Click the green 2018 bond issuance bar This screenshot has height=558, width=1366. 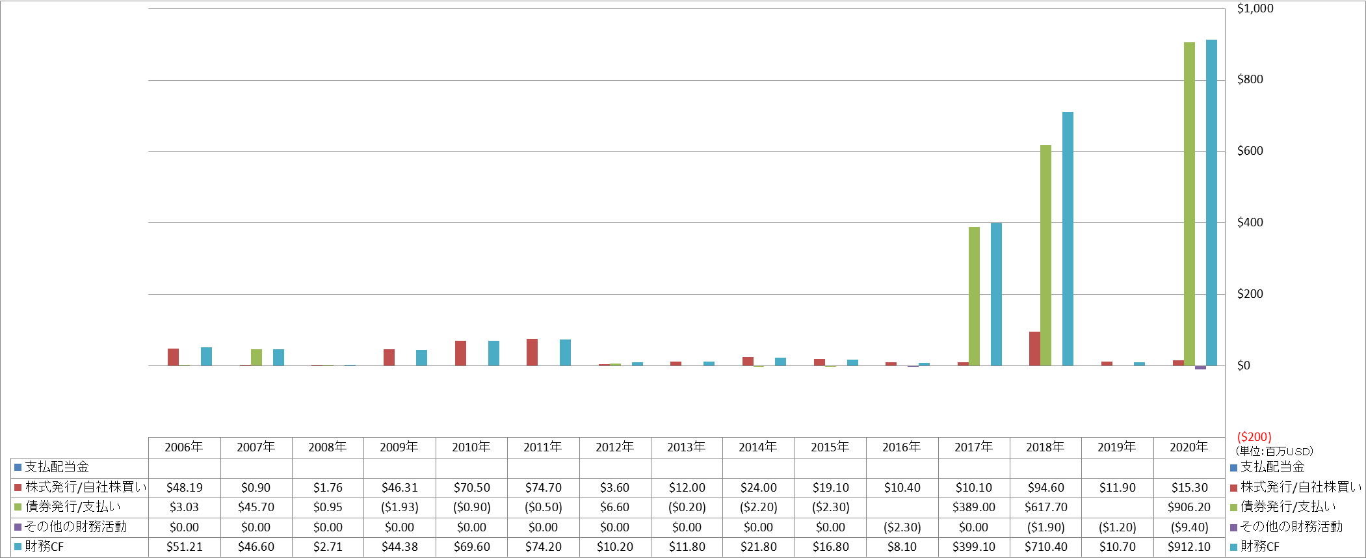(x=1045, y=255)
